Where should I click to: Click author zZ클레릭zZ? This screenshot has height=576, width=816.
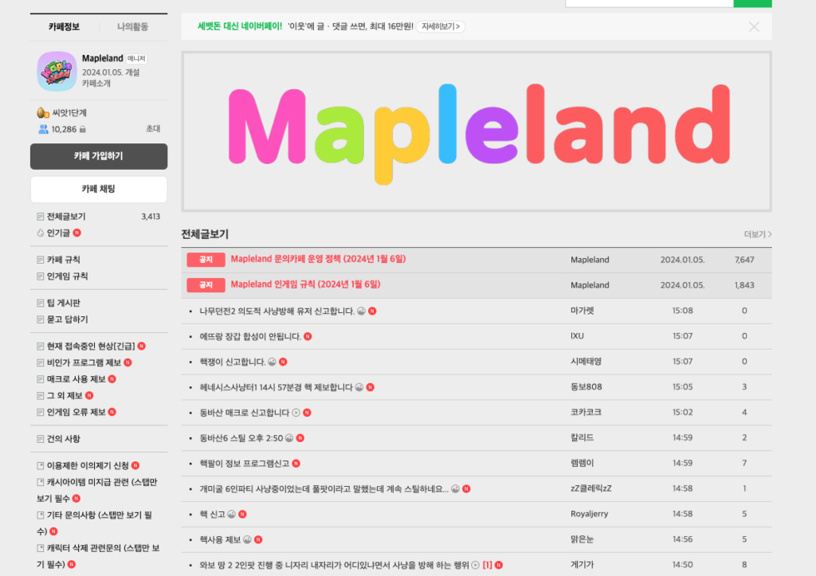tap(591, 488)
